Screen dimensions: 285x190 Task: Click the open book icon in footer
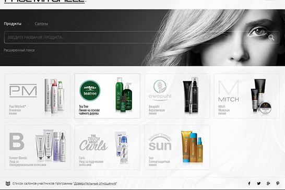tap(8, 183)
